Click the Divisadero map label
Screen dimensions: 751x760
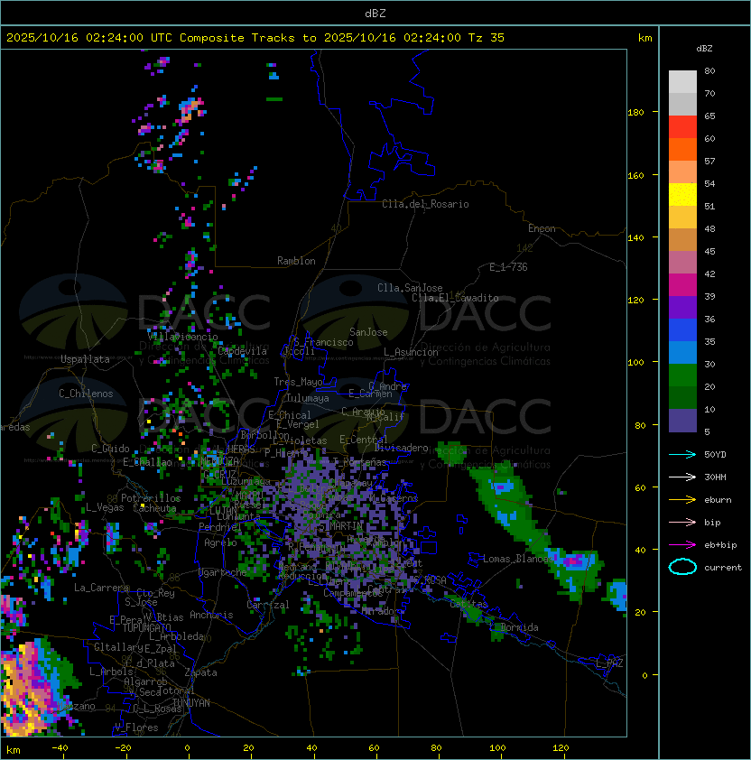pyautogui.click(x=401, y=448)
